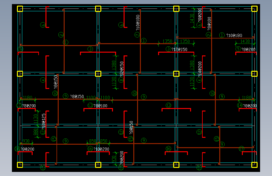Select circled 3 marker beside ?12@150
The image size is (272, 176).
click(168, 49)
